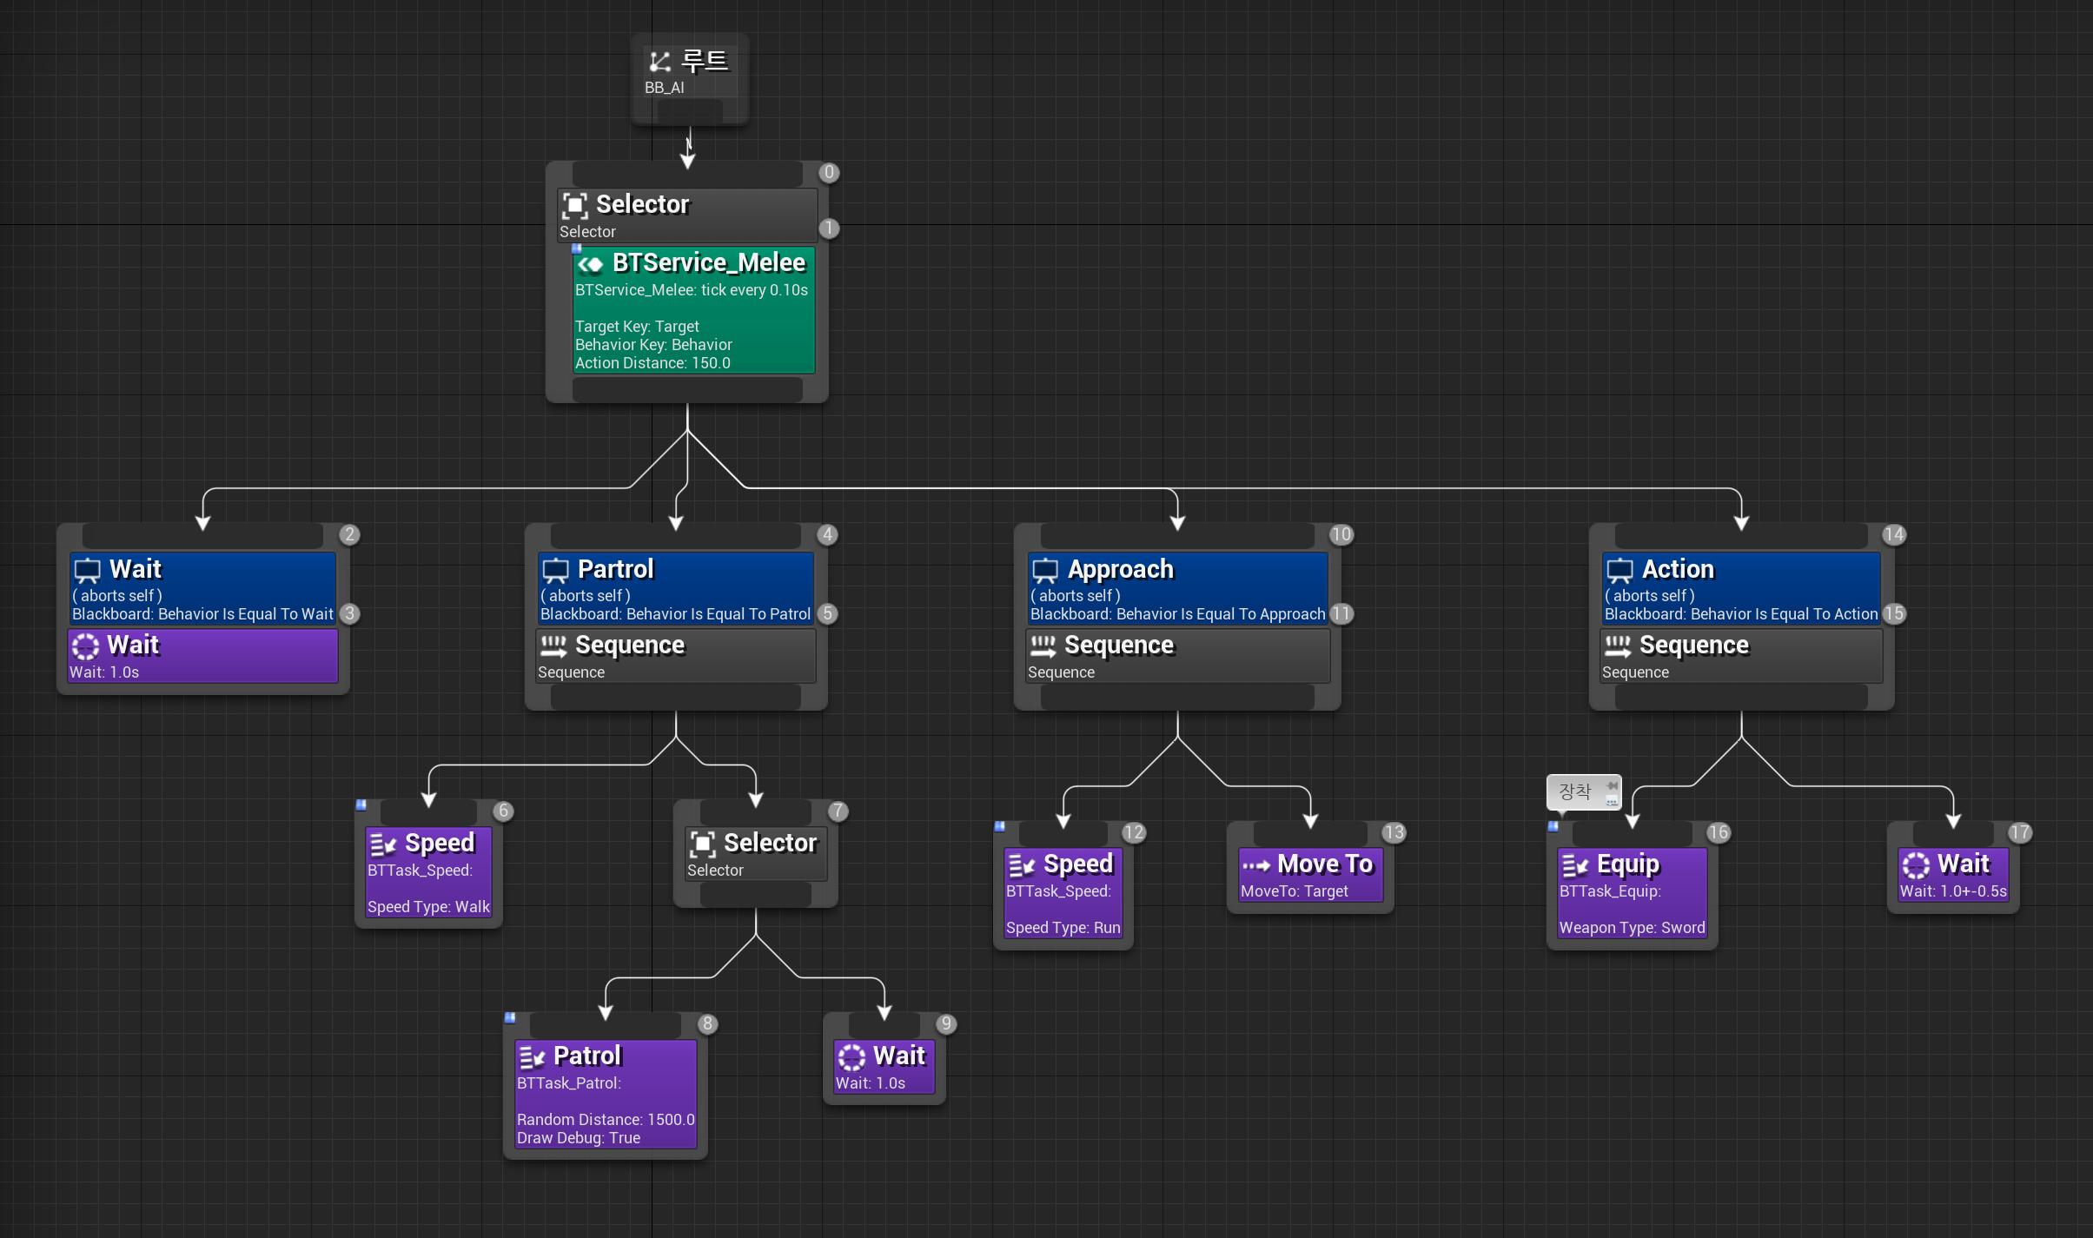Click the Partrol Sequence node icon
The height and width of the screenshot is (1238, 2093).
(553, 645)
